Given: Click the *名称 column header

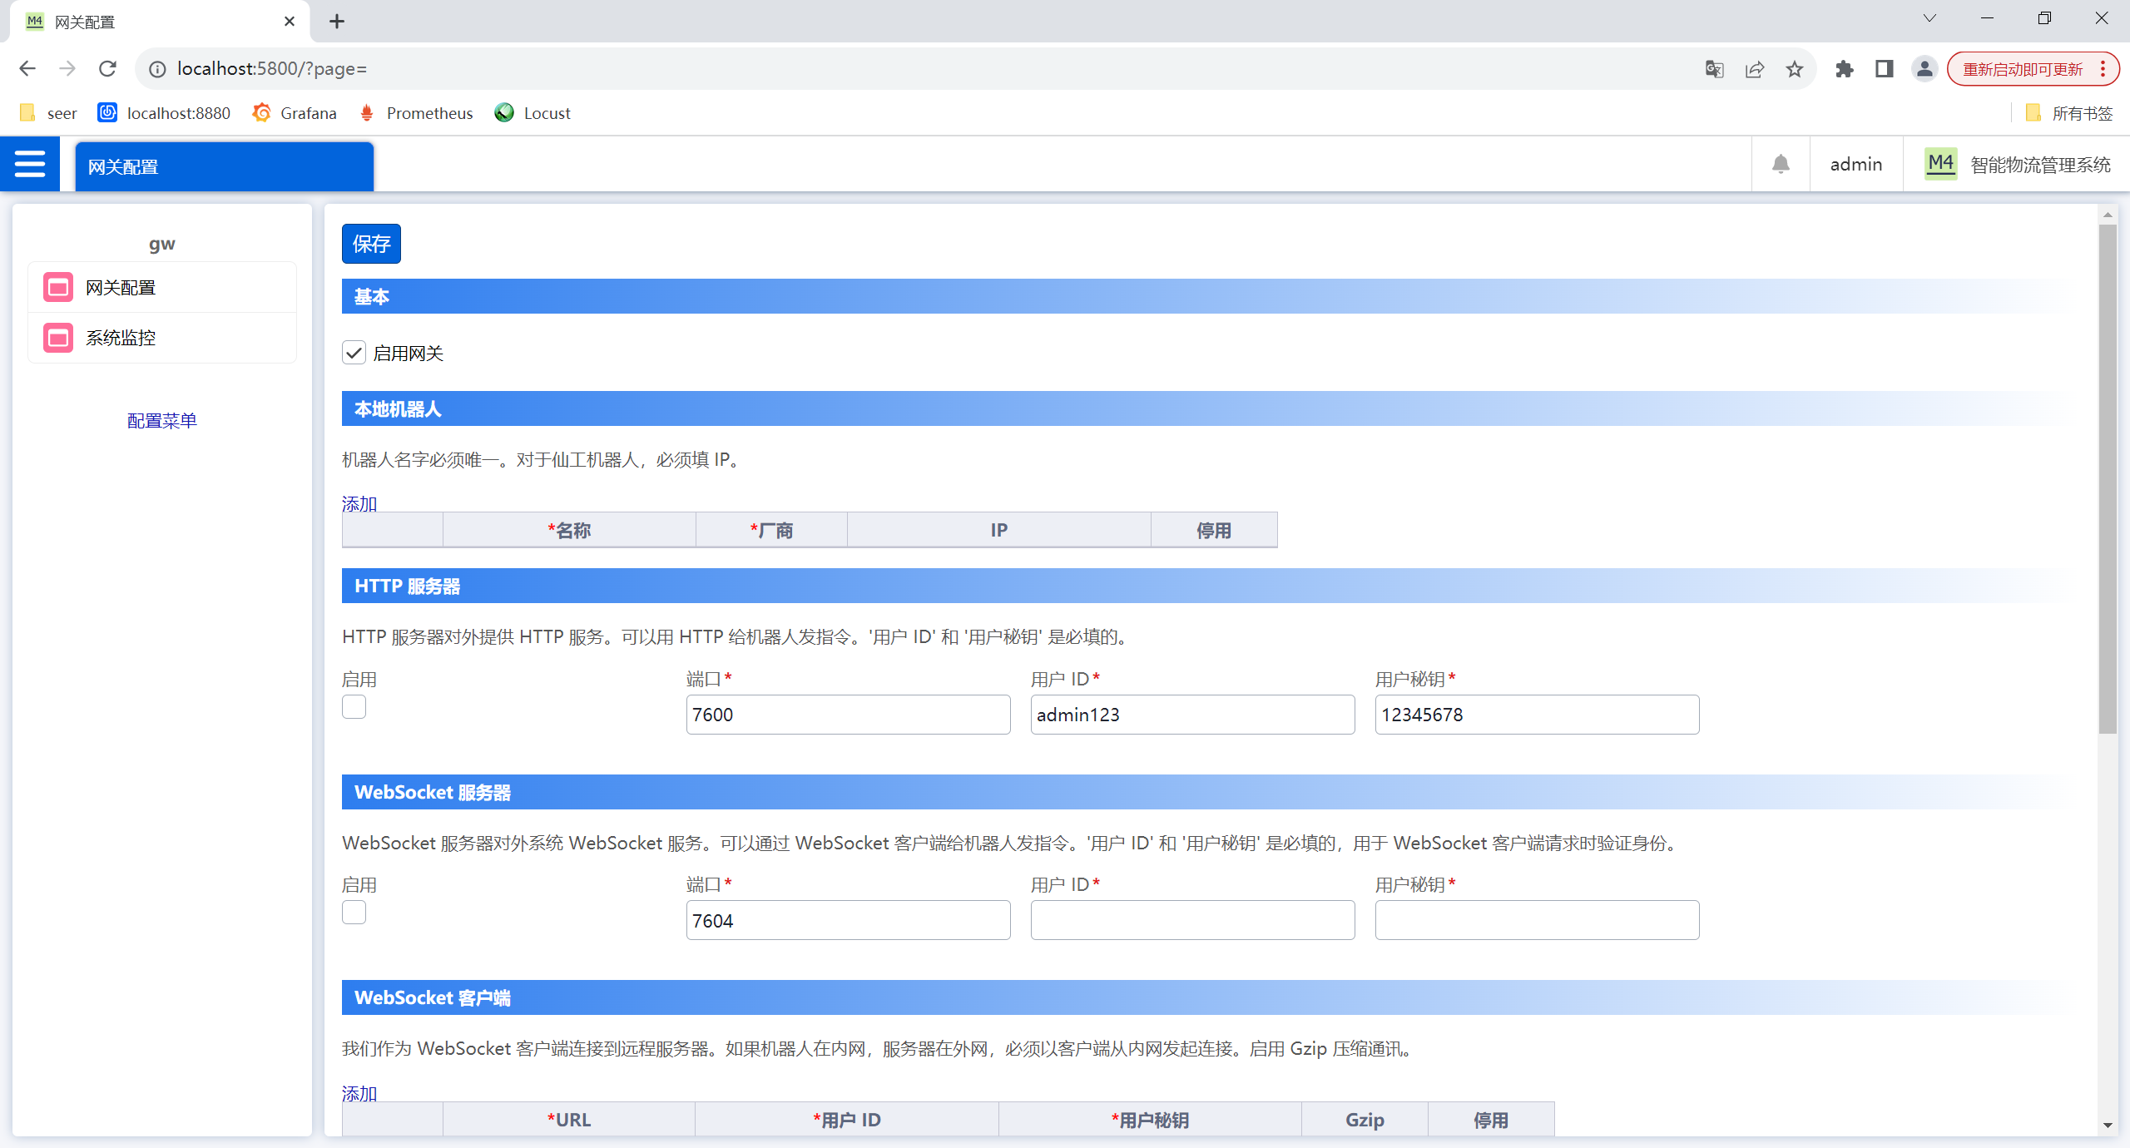Looking at the screenshot, I should 569,530.
